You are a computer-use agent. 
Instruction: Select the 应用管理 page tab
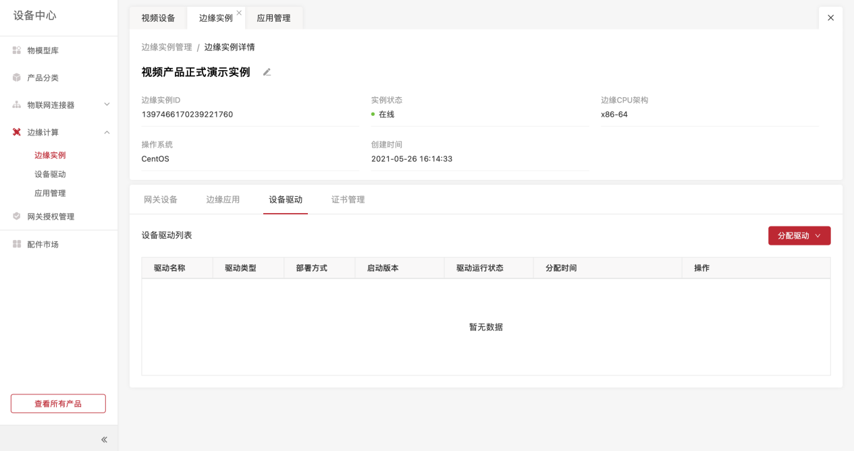[273, 18]
